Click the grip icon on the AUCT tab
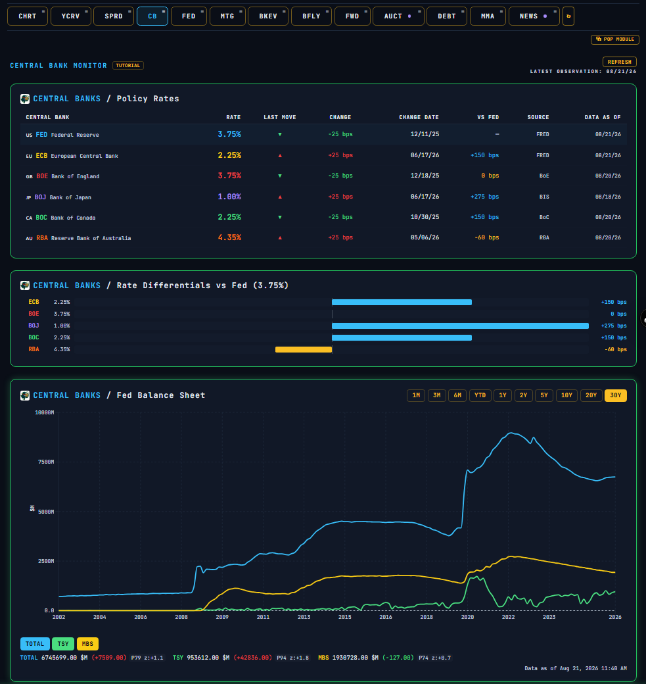 (x=419, y=12)
